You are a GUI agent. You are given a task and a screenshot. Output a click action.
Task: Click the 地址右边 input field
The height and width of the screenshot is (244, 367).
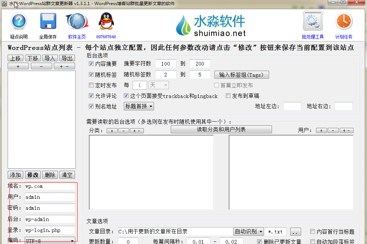tap(344, 106)
